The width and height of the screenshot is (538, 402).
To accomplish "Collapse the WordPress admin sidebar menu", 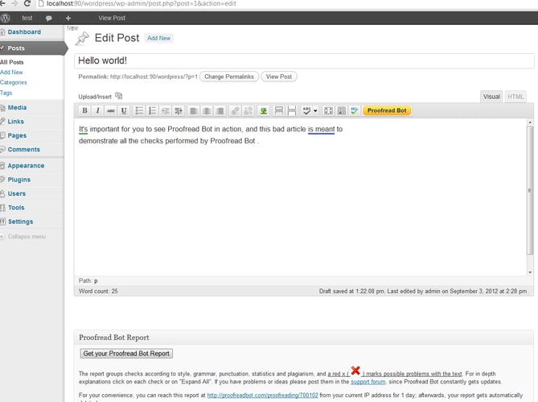I will pos(27,236).
